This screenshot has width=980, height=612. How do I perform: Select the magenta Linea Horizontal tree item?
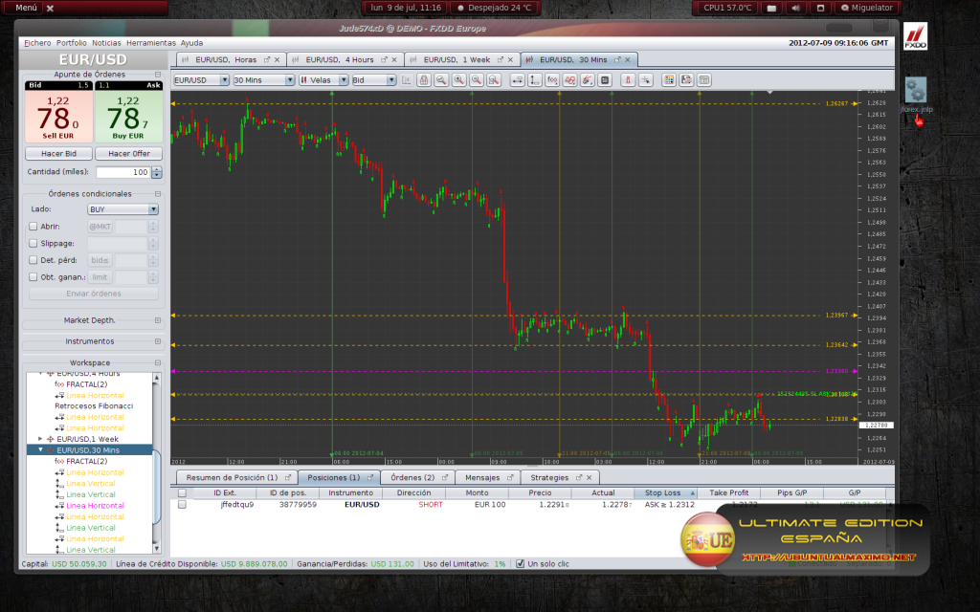[x=95, y=506]
